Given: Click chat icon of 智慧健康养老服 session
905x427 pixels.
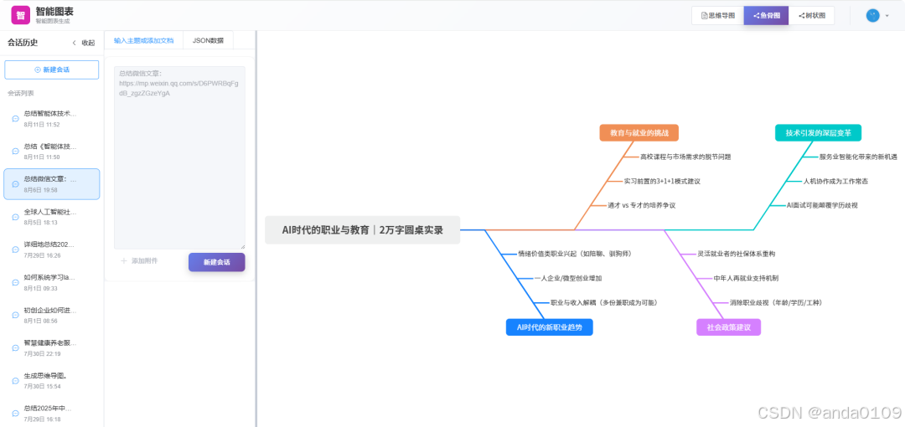Looking at the screenshot, I should 16,348.
